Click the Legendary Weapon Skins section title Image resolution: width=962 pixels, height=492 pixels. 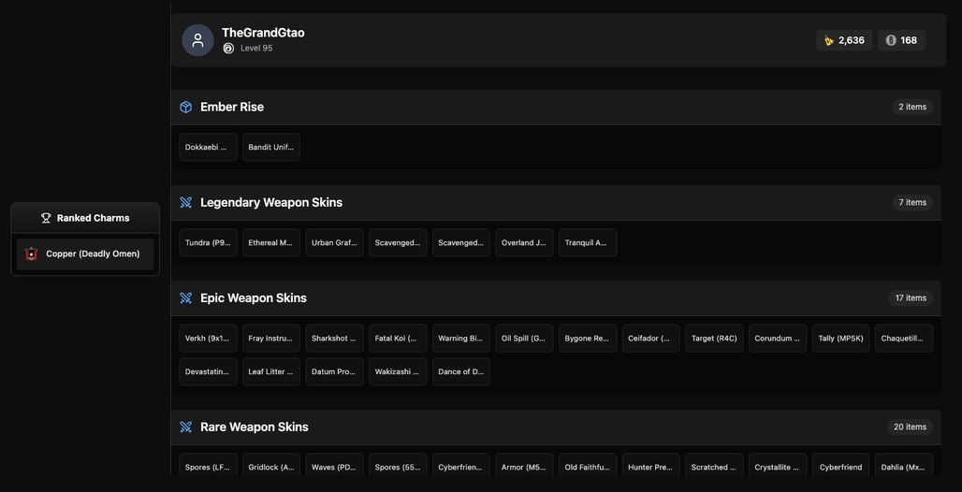click(271, 202)
